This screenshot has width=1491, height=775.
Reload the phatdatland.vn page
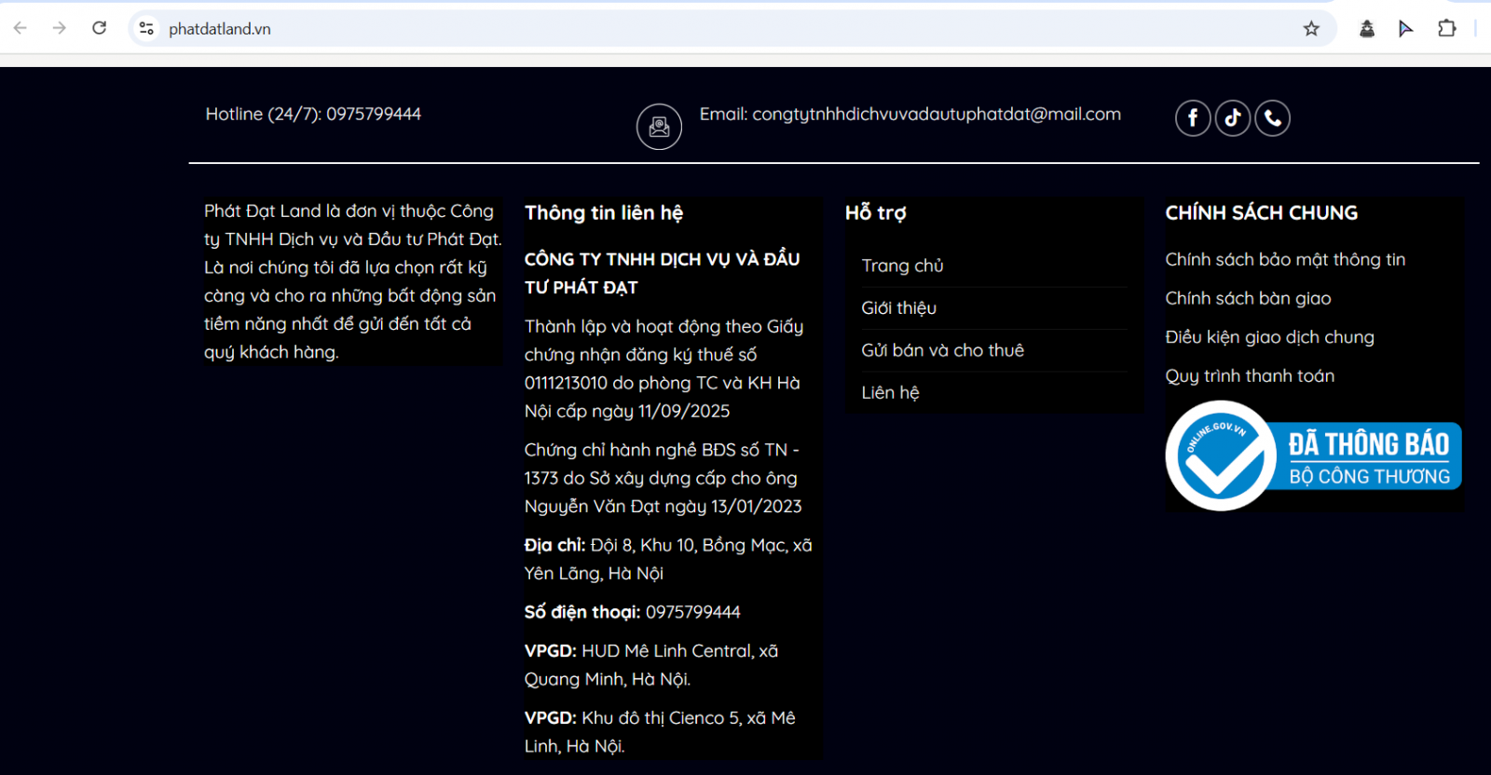coord(100,28)
